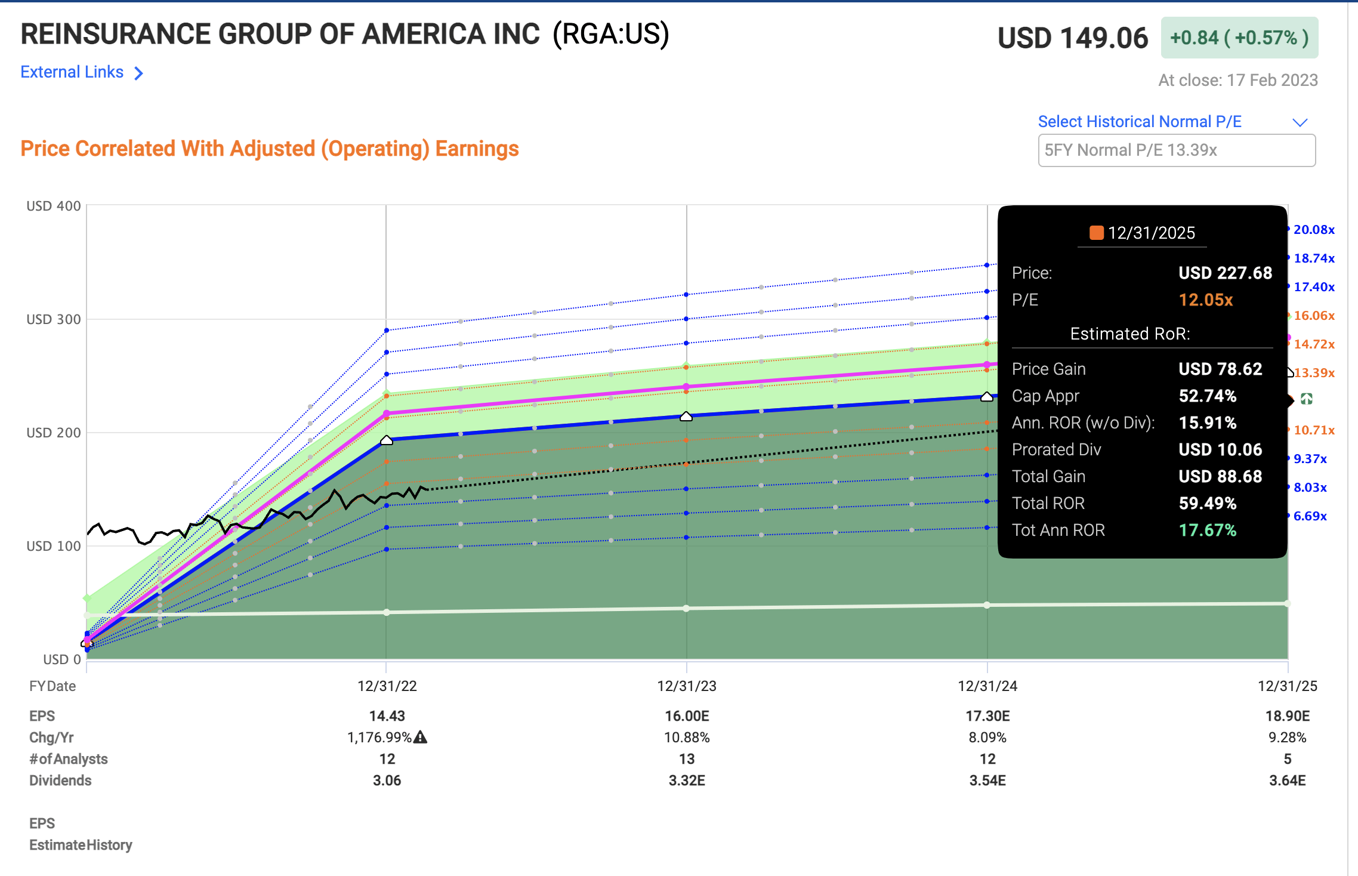Select the 20.08x P/E line label
Screen dimensions: 1358x876
click(1314, 230)
